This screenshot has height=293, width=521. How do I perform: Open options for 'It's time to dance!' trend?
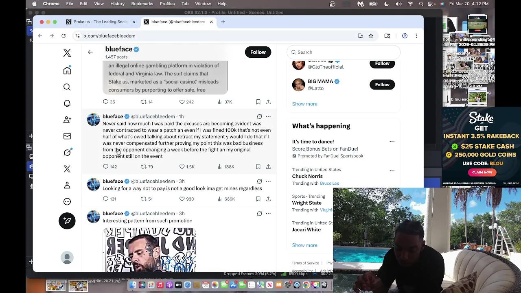pos(392,142)
